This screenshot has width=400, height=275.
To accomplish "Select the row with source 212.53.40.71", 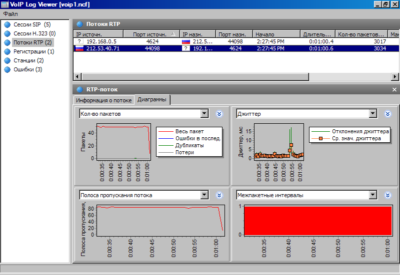I will [x=236, y=48].
